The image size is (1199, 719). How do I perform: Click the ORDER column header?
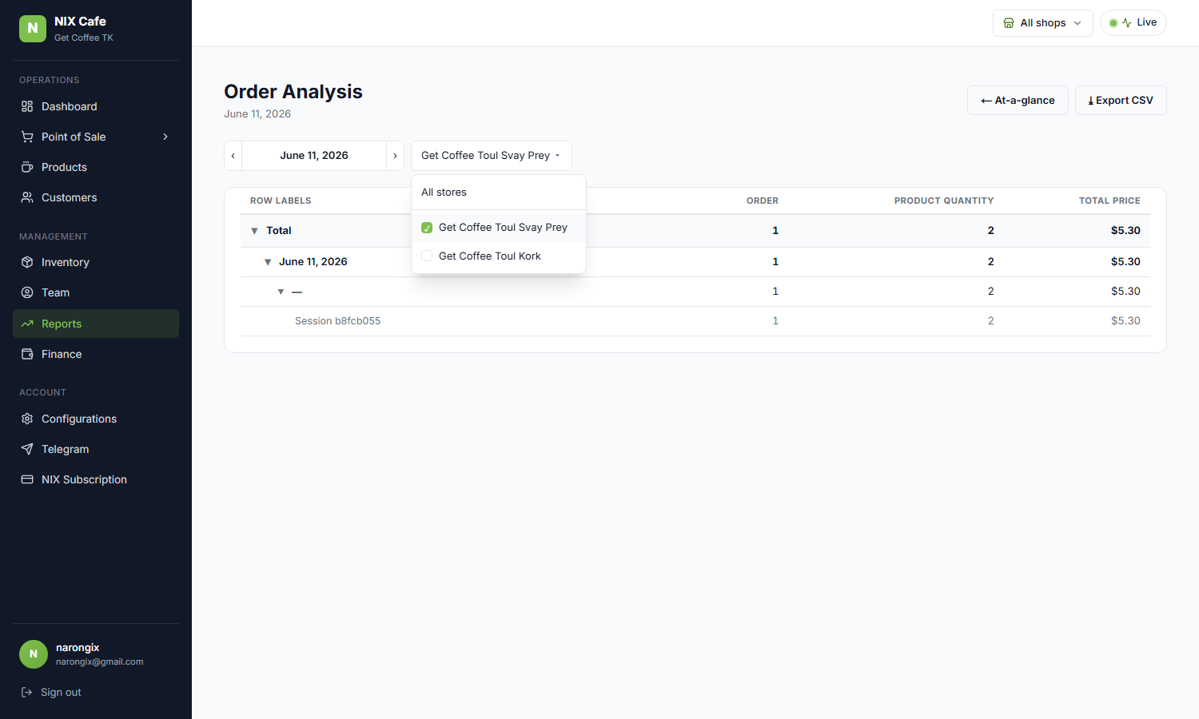[x=763, y=201]
